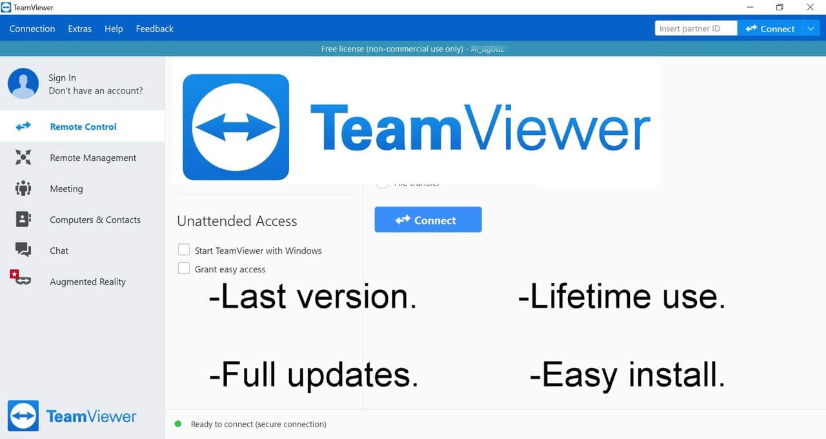The width and height of the screenshot is (826, 439).
Task: Open the Connection menu
Action: pyautogui.click(x=32, y=28)
